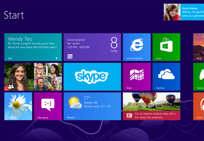The image size is (204, 141).
Task: Open the hot air balloon News tile
Action: [152, 106]
